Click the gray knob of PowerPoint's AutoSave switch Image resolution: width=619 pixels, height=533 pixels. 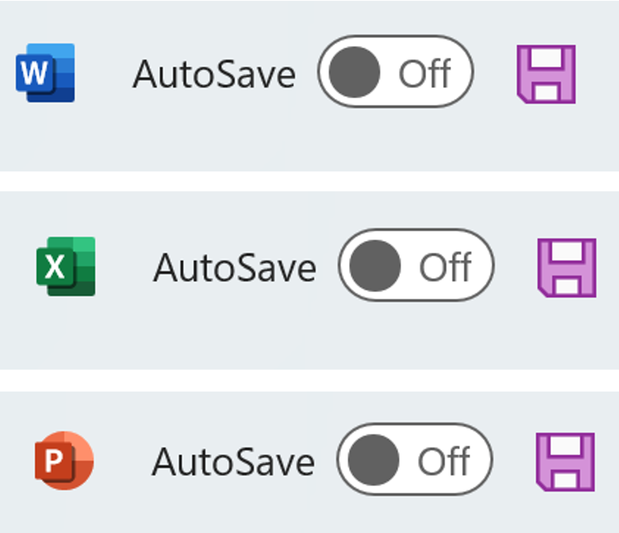(373, 460)
